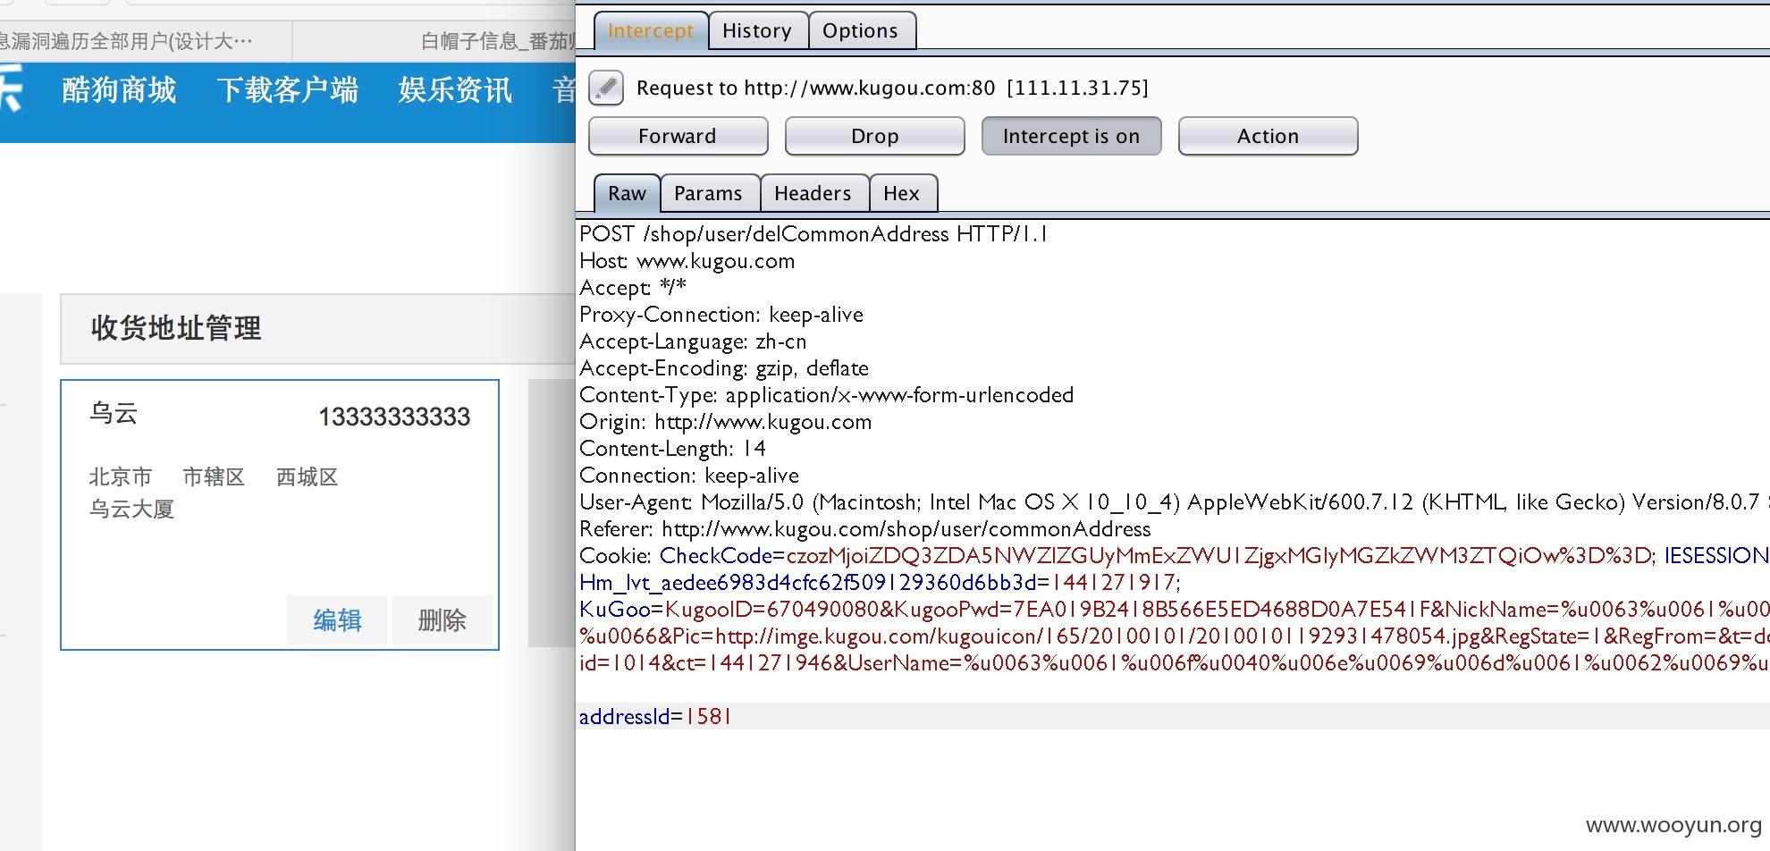Click 北京市 city text on address card
Viewport: 1770px width, 851px height.
click(120, 477)
